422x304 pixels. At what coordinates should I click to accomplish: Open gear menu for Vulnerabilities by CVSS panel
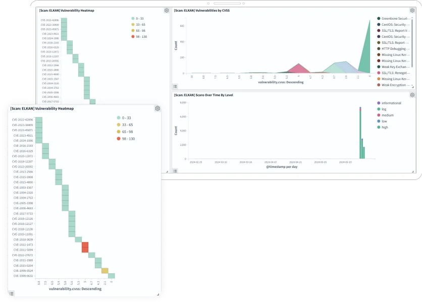(x=412, y=10)
